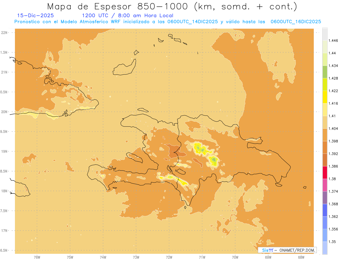This screenshot has height=261, width=338.
Task: Select the green 1.428–1.434 legend swatch
Action: [325, 72]
